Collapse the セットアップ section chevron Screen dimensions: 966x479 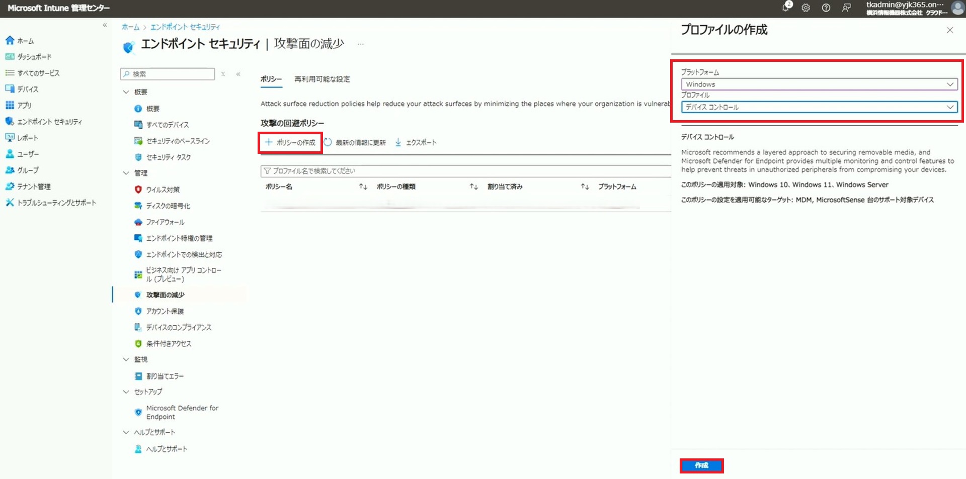[126, 392]
